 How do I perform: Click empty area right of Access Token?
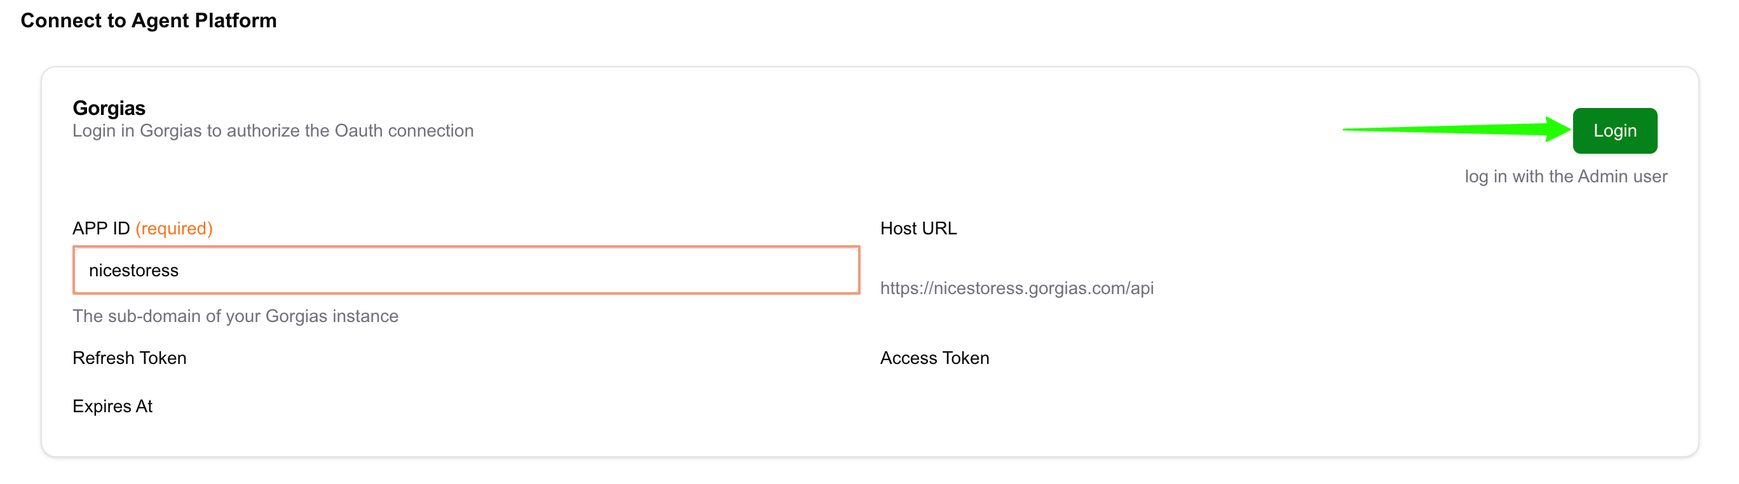(x=1283, y=358)
